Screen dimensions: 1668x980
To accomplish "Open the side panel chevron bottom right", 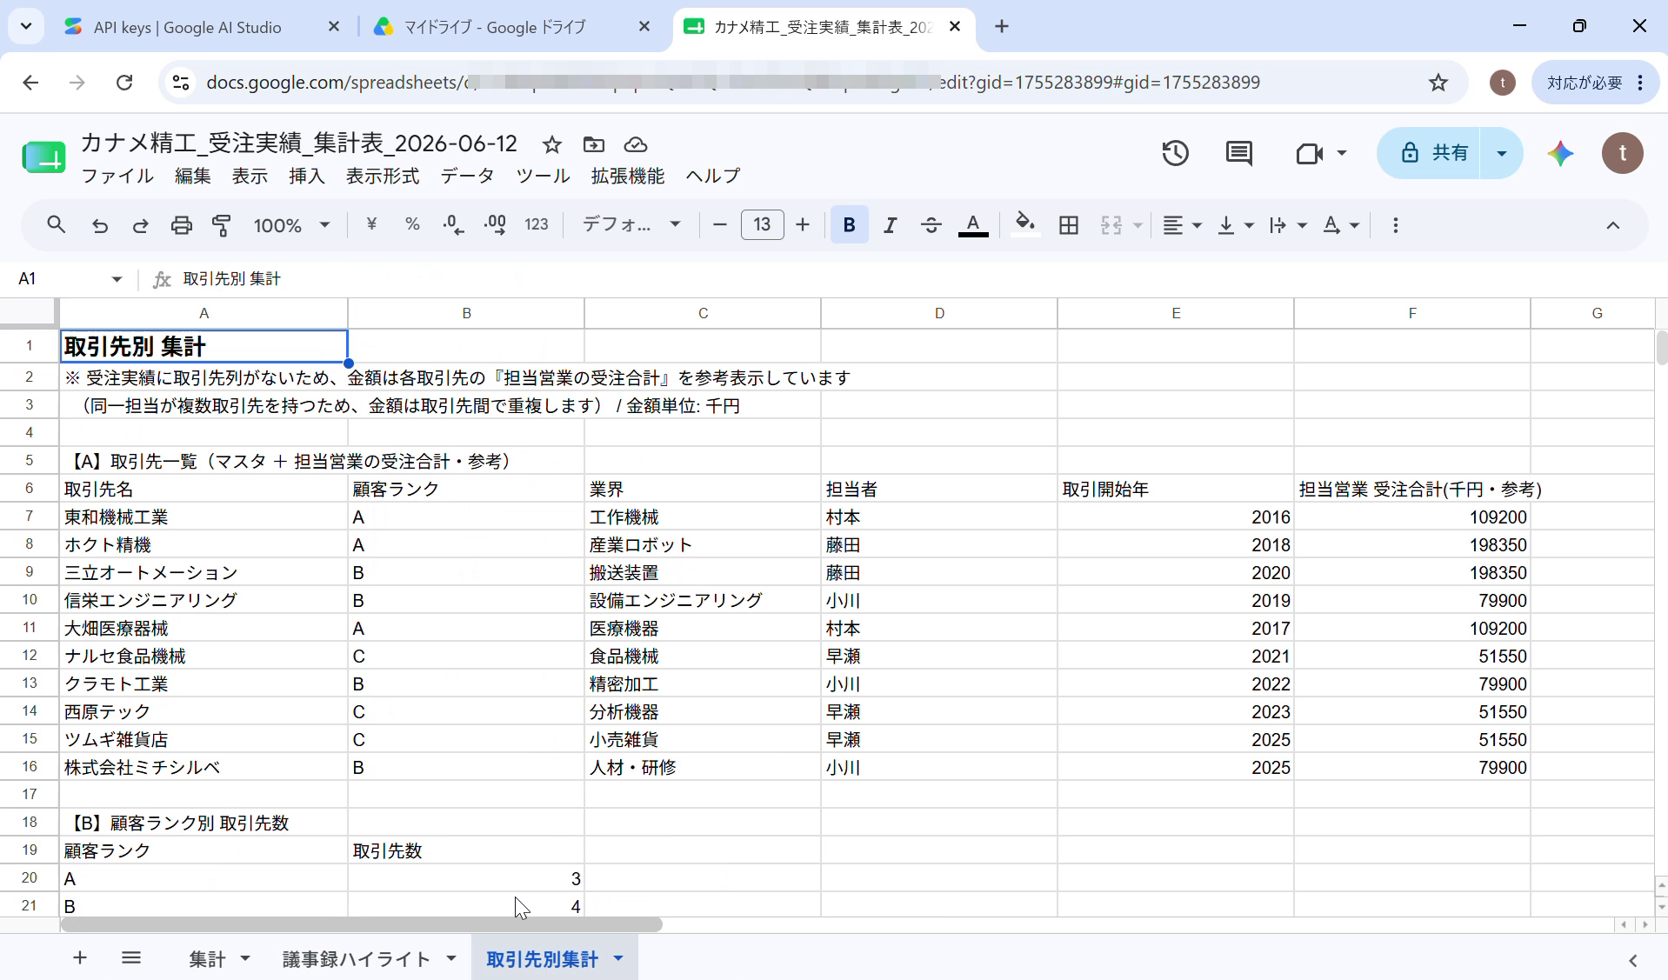I will (1632, 960).
